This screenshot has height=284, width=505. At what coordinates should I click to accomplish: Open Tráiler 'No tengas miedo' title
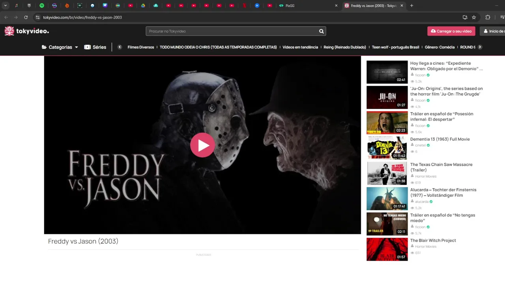pos(443,218)
